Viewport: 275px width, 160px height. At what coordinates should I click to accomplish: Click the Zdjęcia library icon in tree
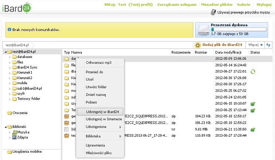click(x=14, y=137)
